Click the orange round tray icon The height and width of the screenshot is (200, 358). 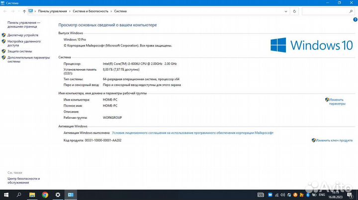[x=295, y=195]
